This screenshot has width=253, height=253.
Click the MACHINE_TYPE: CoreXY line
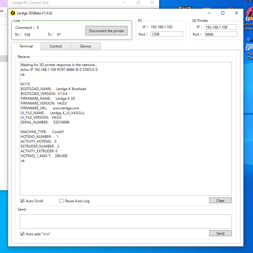42,132
